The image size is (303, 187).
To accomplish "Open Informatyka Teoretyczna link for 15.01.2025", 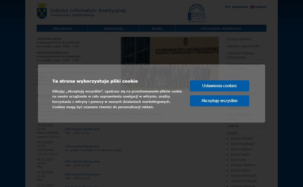I will [x=82, y=174].
